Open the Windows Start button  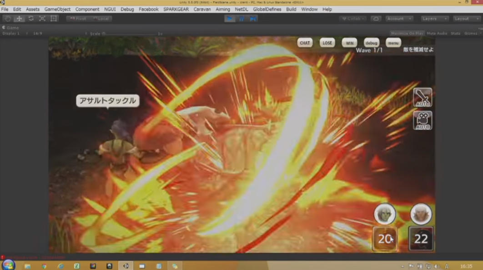8,265
